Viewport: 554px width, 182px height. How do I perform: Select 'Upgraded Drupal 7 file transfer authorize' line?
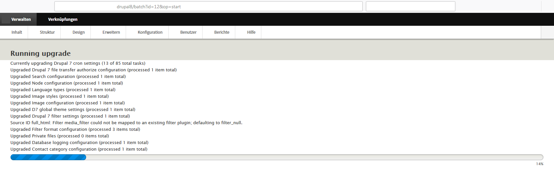pos(93,70)
